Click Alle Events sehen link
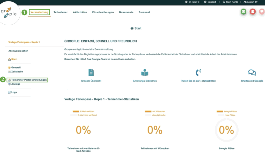Viewport: 265px width, 154px height. click(18, 51)
